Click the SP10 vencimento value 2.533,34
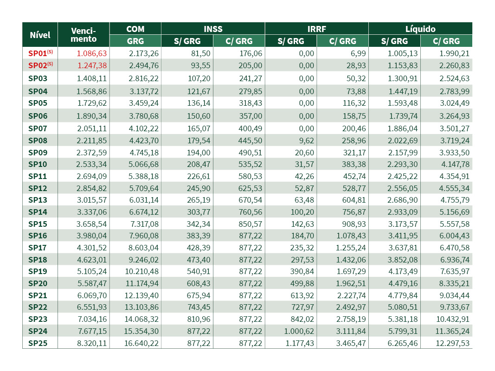 92,164
